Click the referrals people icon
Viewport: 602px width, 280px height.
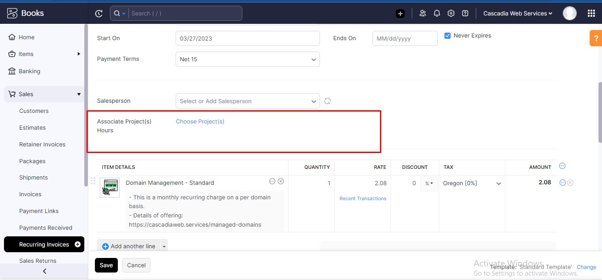tap(423, 13)
